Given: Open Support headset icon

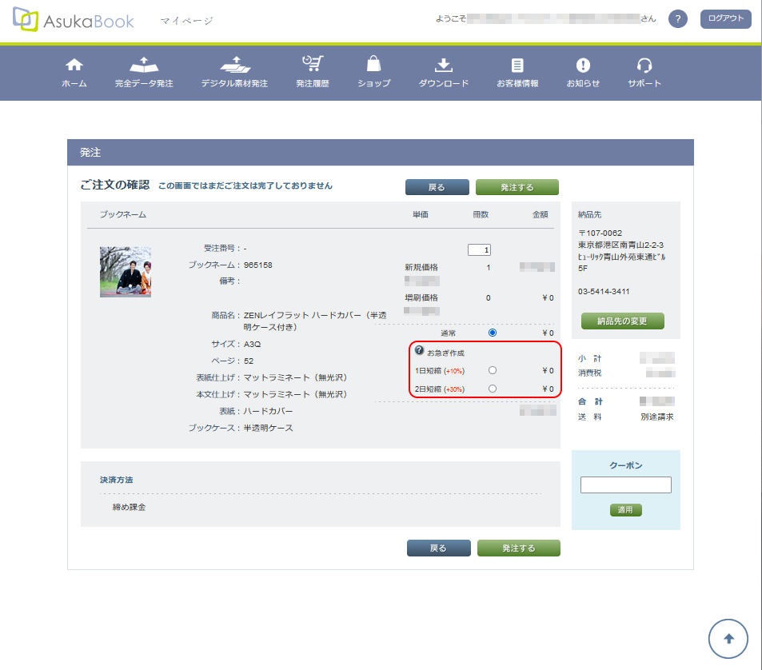Looking at the screenshot, I should coord(644,66).
